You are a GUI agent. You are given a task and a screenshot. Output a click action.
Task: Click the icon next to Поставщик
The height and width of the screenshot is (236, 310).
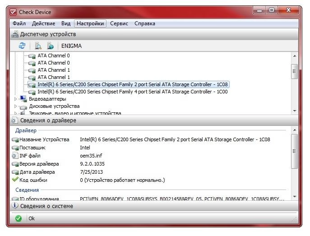(15, 148)
